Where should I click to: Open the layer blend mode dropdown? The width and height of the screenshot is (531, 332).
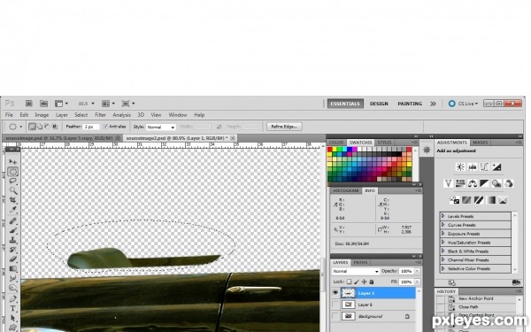(x=355, y=272)
